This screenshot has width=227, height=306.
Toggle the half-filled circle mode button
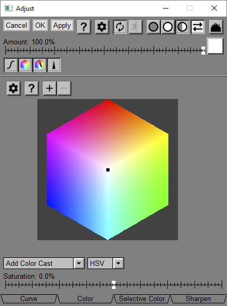click(x=182, y=27)
